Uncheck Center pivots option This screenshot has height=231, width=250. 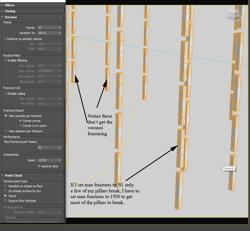(x=21, y=121)
